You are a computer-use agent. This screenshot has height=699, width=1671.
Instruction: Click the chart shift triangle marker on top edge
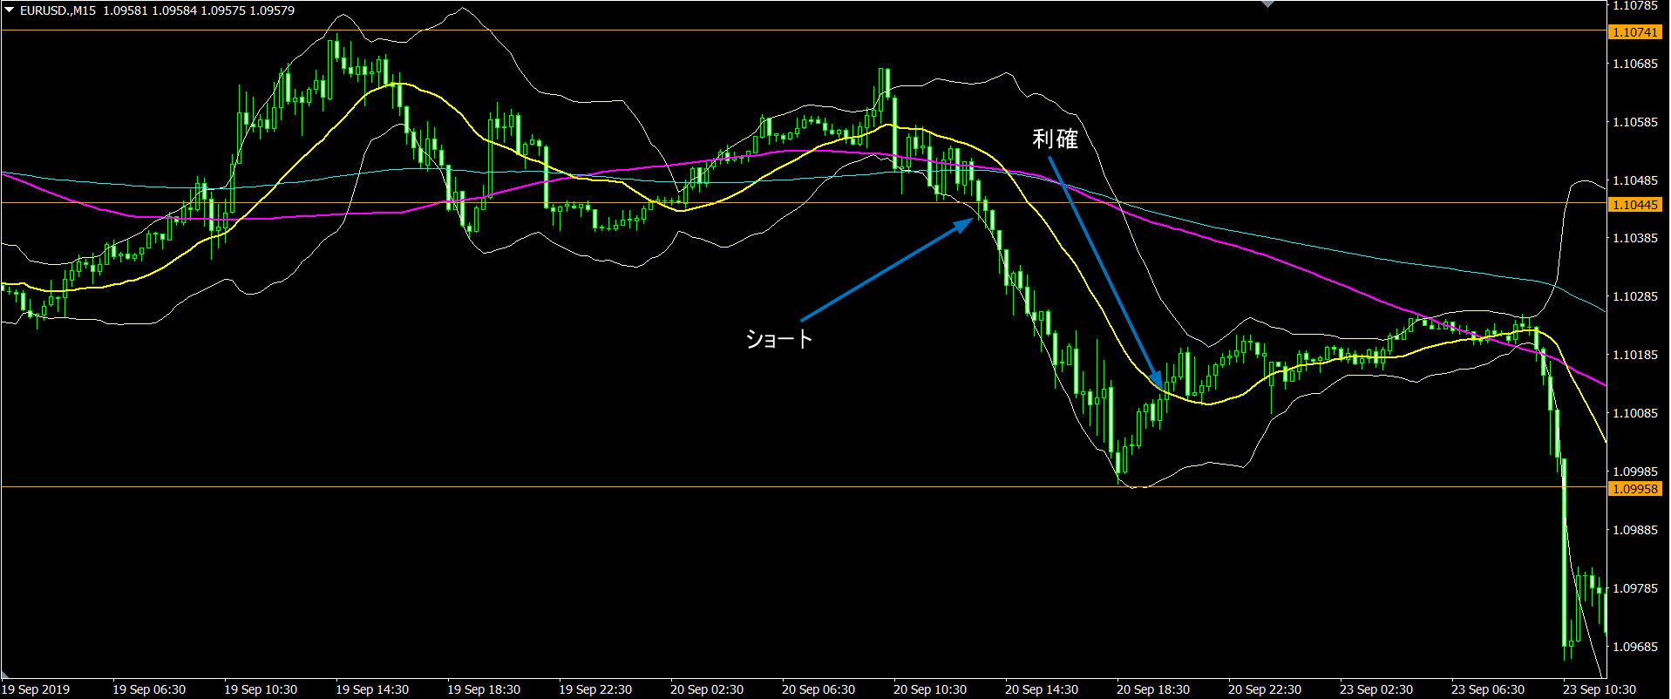click(x=1267, y=4)
